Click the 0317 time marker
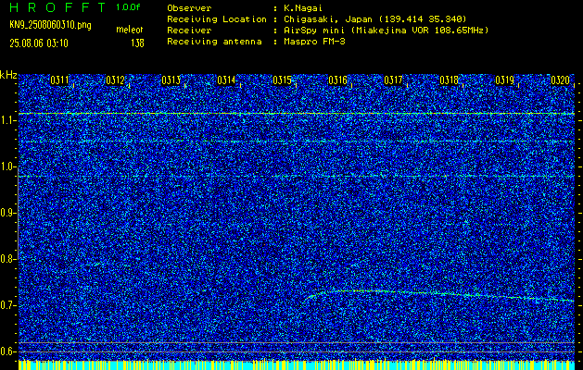The image size is (583, 370). point(393,80)
